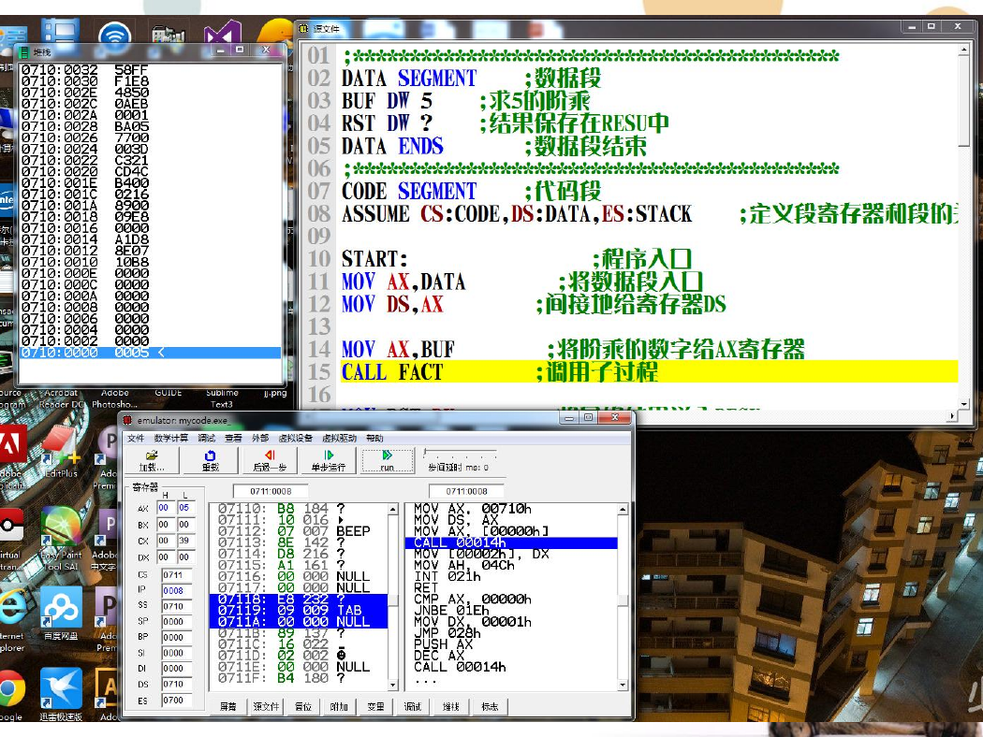Image resolution: width=983 pixels, height=737 pixels.
Task: Select stack row 0710:0000 0005
Action: coord(151,353)
